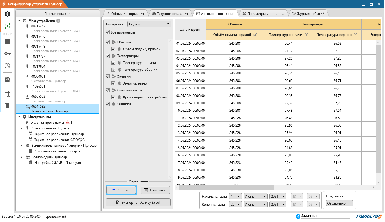Click calendar icon of Тарифное расписание Пульсар
The width and height of the screenshot is (385, 222).
30,134
